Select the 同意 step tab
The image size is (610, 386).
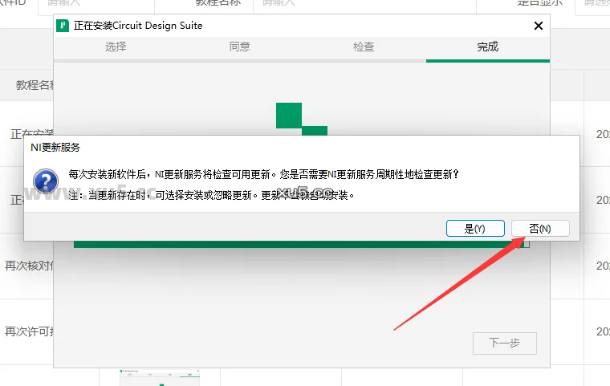pyautogui.click(x=240, y=47)
